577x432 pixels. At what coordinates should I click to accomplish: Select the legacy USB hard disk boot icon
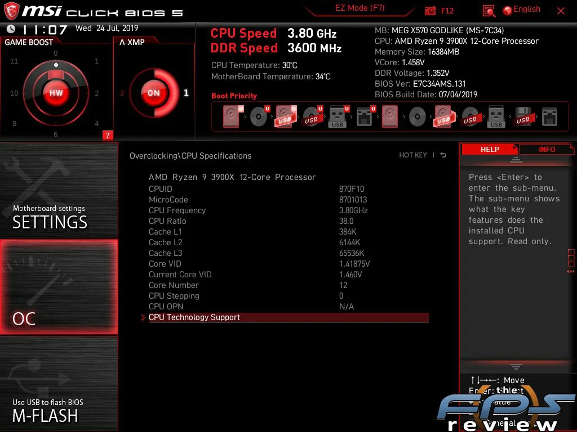pos(444,116)
